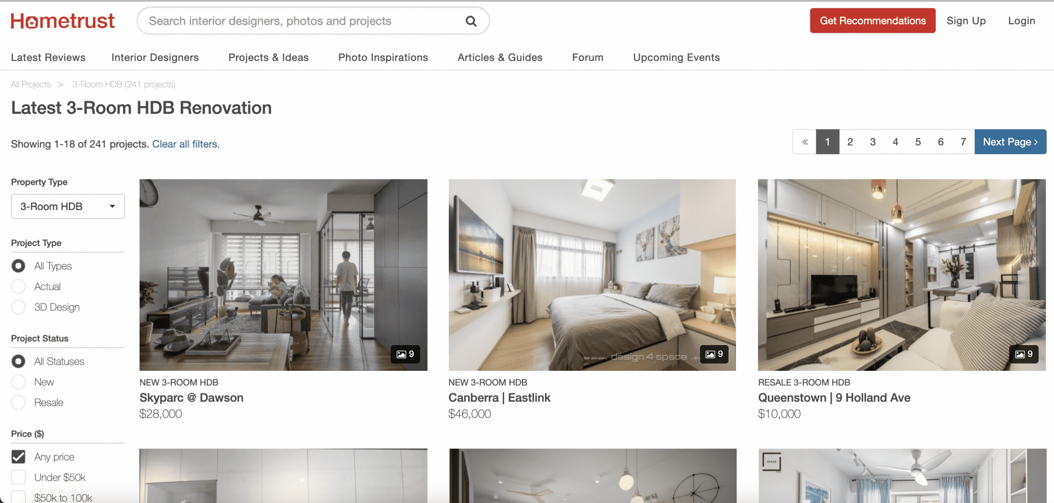Viewport: 1054px width, 503px height.
Task: Open photo count badge on Skyparc @ Dawson
Action: 405,354
